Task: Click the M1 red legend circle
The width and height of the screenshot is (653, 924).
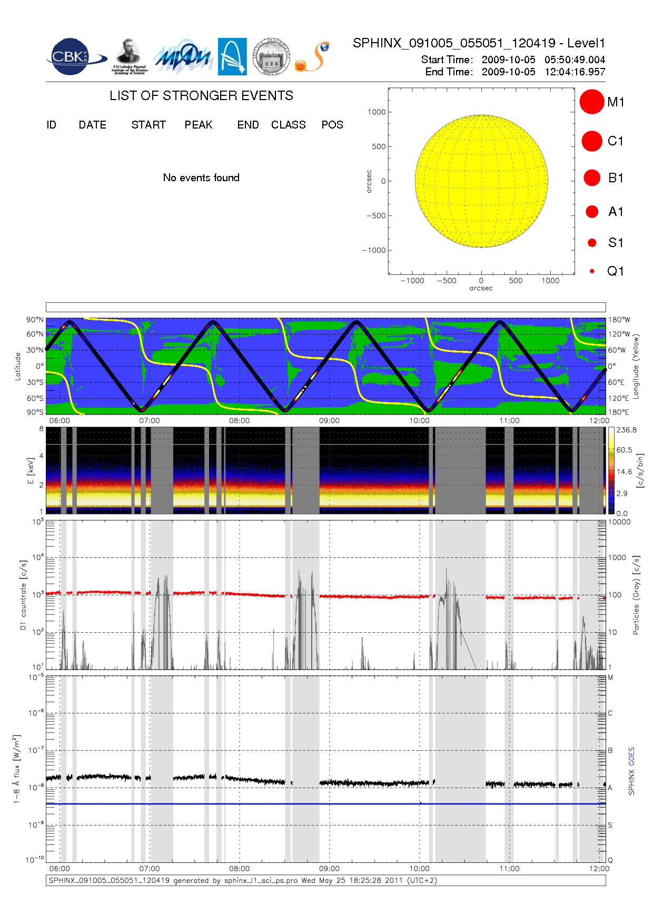Action: click(592, 102)
